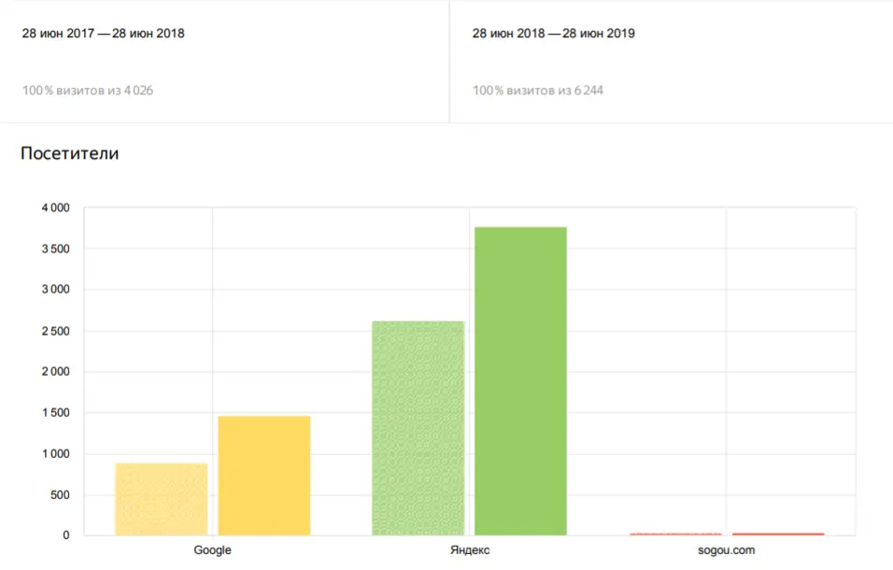Click the text 100% визитов из 4 026
893x570 pixels.
click(88, 90)
